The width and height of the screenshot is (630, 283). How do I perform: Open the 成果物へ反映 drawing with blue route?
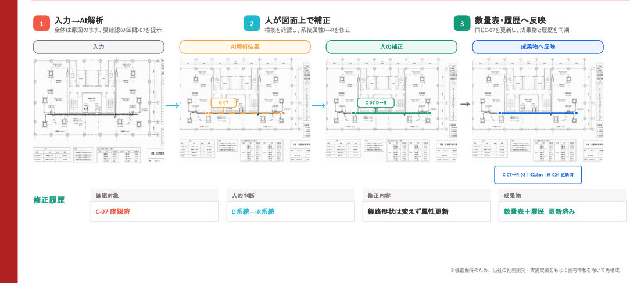pos(538,110)
